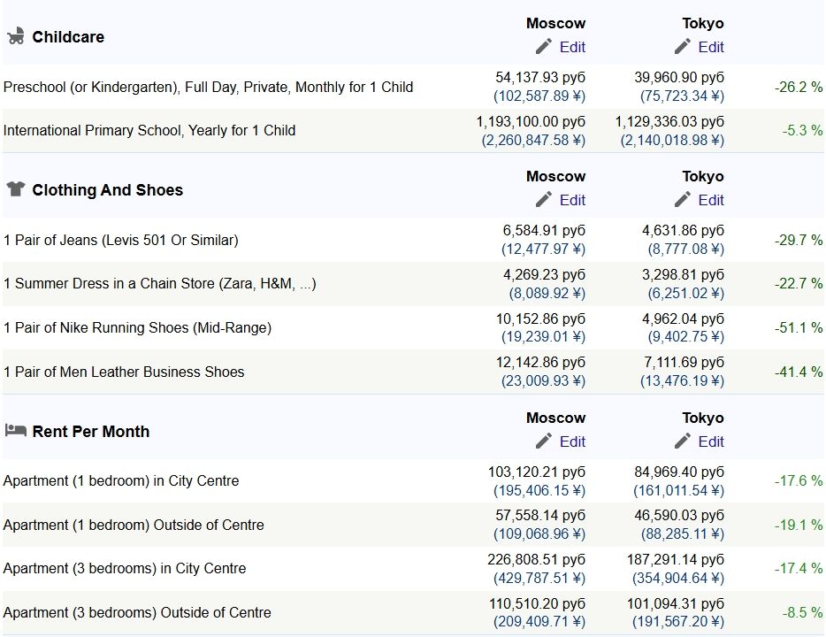The height and width of the screenshot is (637, 826).
Task: Click the Childcare stroller icon
Action: click(16, 36)
